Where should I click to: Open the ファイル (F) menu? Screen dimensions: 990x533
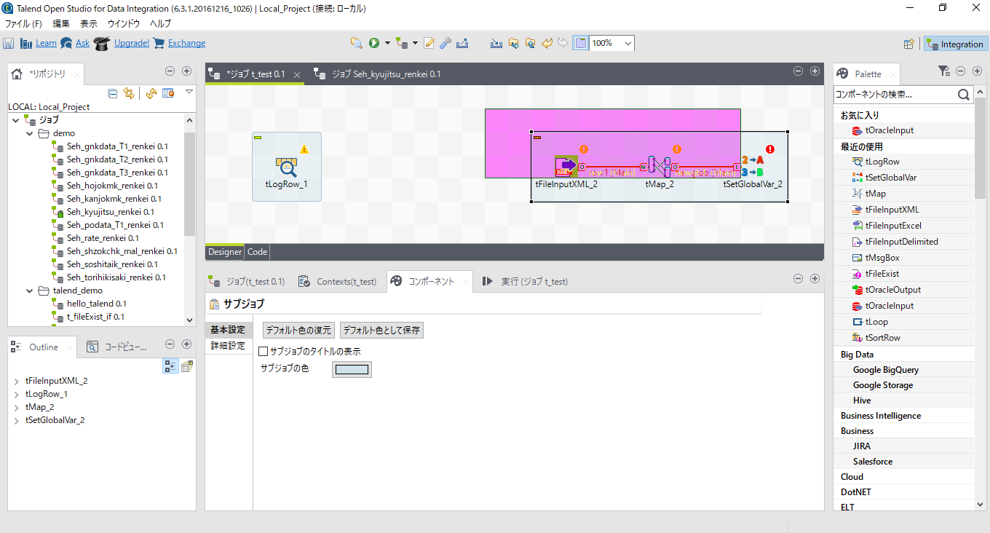[23, 23]
